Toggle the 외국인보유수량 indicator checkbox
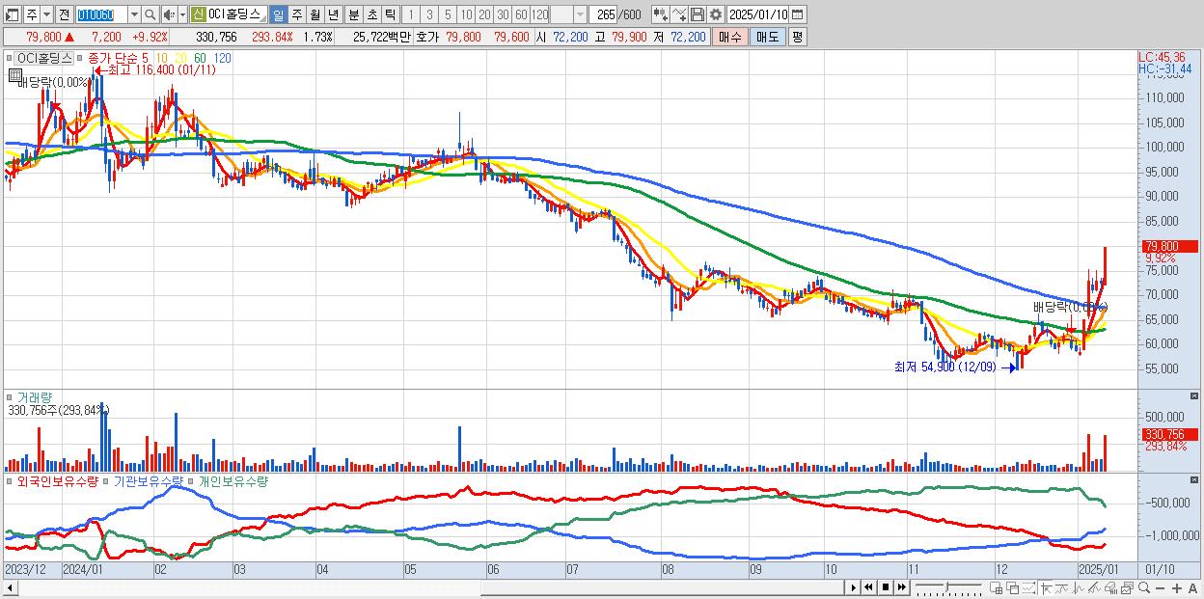The width and height of the screenshot is (1204, 599). [10, 480]
